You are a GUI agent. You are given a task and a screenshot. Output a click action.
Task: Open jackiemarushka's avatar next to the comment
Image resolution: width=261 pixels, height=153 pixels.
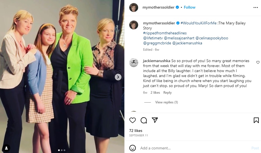coord(134,63)
